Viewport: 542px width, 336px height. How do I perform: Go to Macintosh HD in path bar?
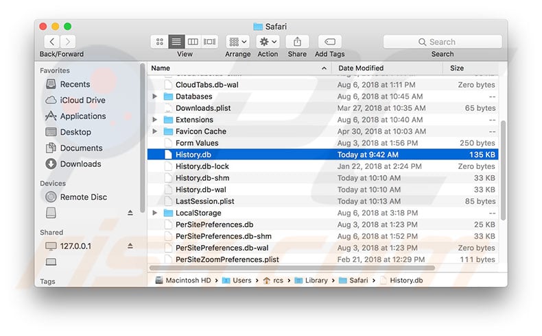[183, 280]
